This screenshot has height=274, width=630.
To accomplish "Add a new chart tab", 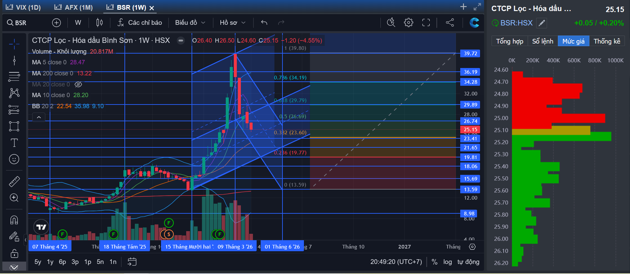I will [x=463, y=7].
